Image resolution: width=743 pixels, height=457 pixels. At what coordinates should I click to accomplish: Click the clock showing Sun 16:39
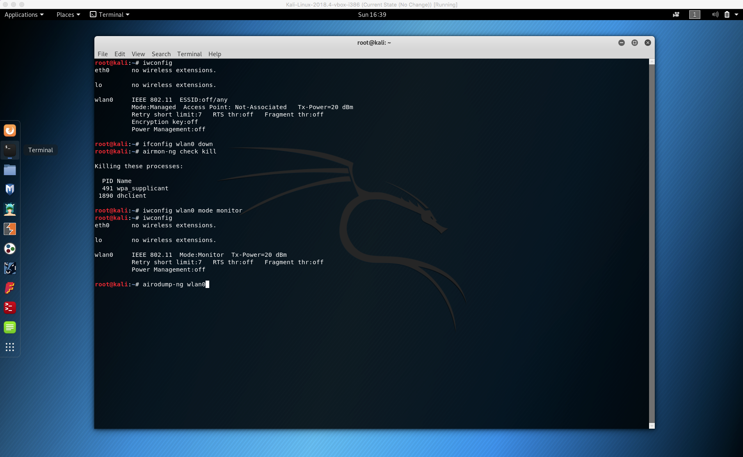(371, 14)
